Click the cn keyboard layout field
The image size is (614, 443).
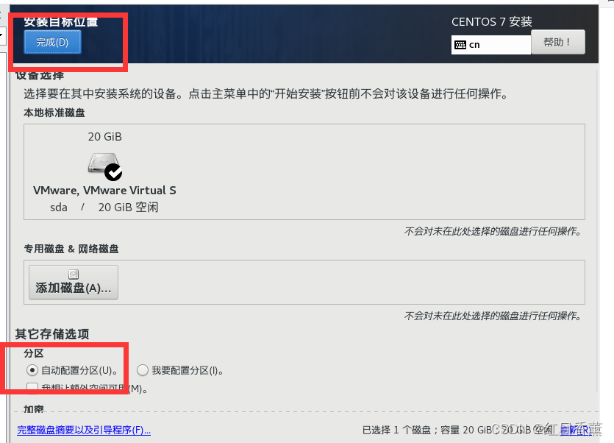[x=491, y=45]
